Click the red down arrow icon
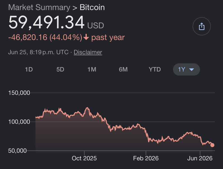Viewport: 223px width, 169px height. 86,37
